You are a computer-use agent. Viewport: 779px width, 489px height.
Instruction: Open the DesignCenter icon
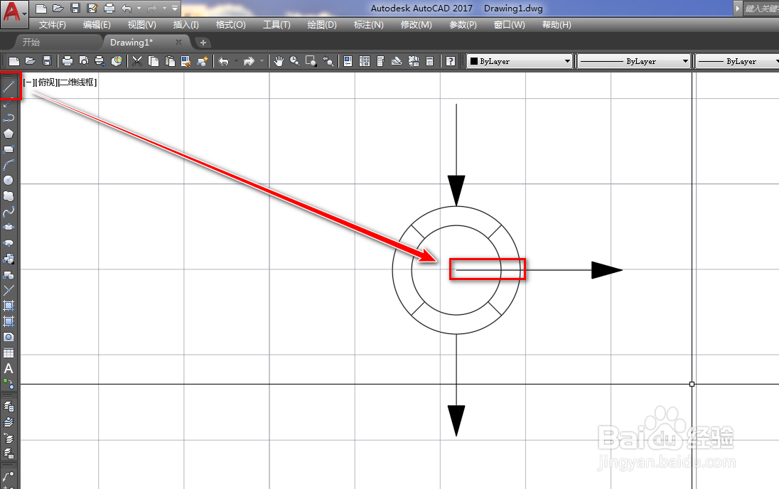365,61
